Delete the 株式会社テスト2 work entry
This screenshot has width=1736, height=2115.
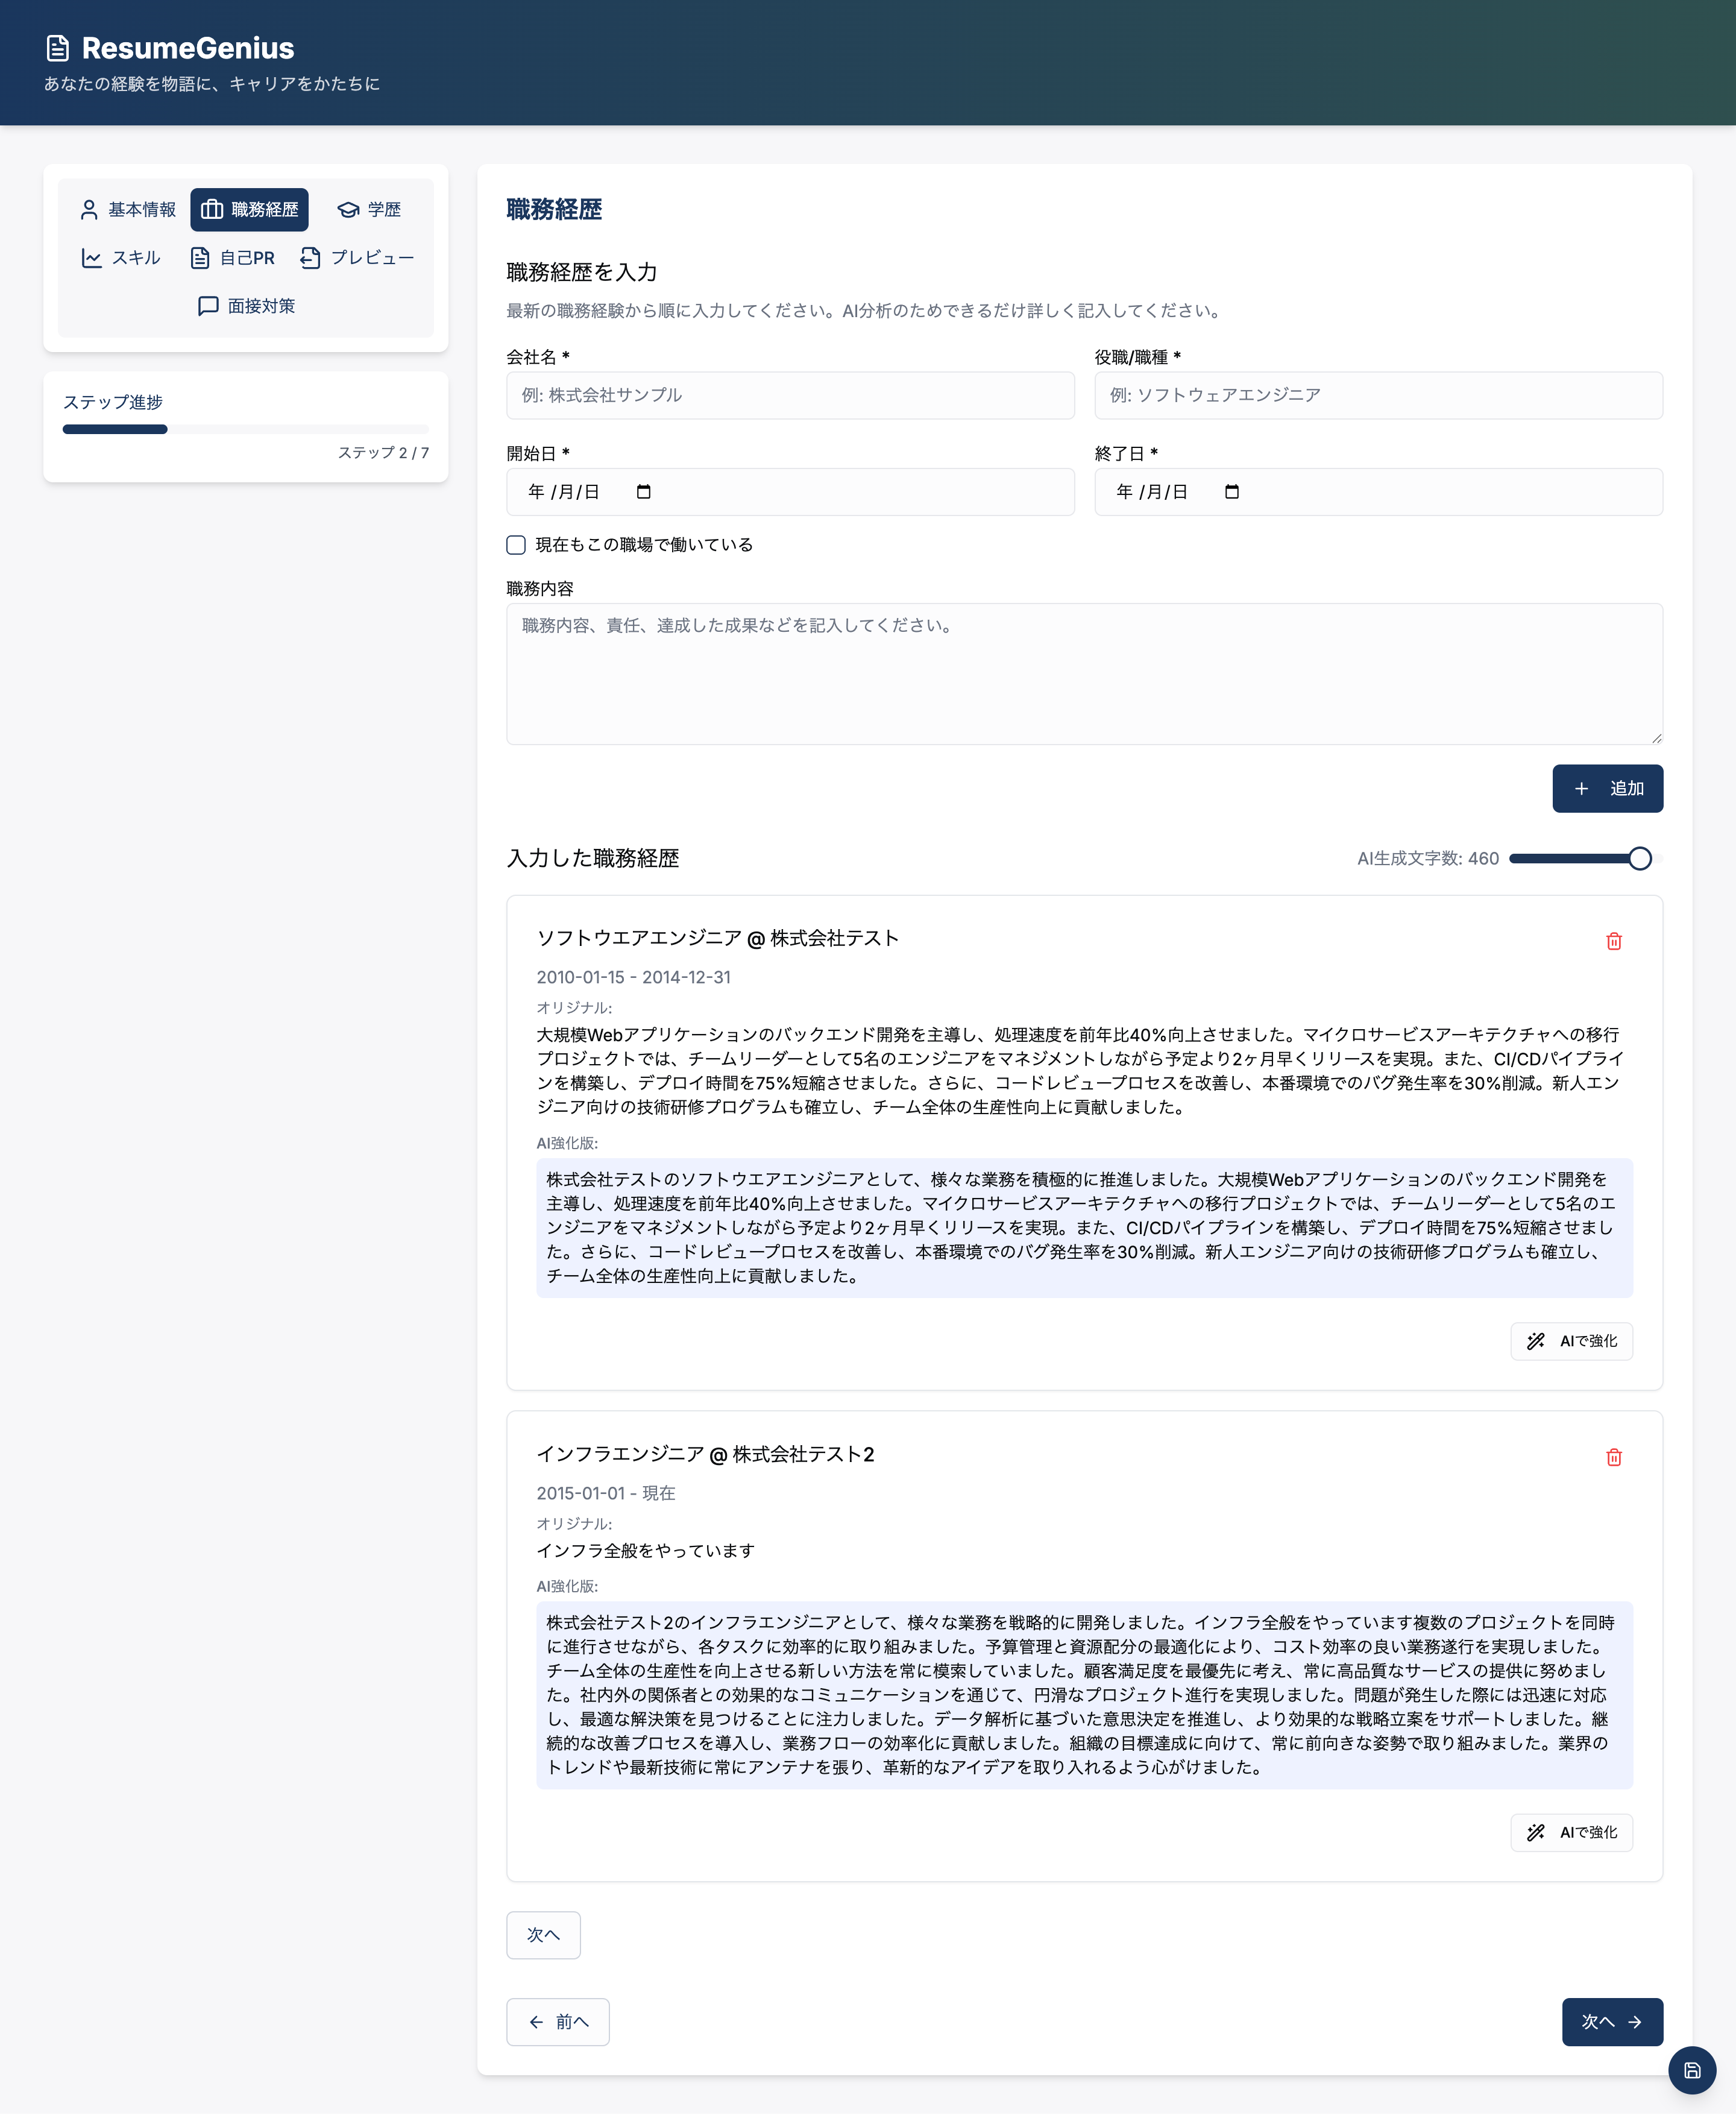tap(1613, 1457)
